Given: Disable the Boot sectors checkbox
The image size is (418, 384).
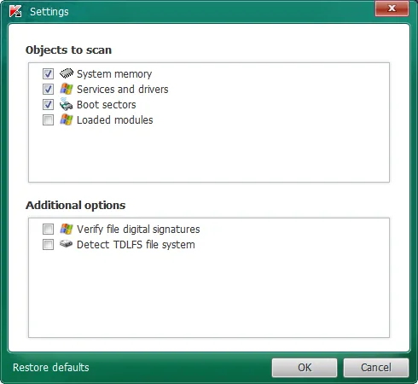Looking at the screenshot, I should (48, 104).
